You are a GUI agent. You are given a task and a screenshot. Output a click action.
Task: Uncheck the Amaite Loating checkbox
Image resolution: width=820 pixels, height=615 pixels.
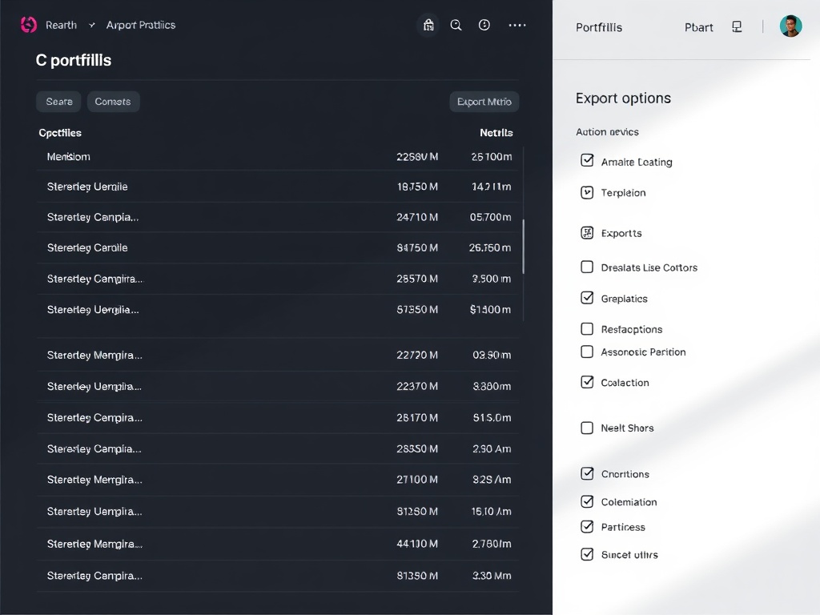(587, 161)
